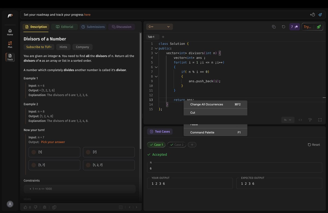The image size is (328, 213).
Task: Dislike the problem with thumbs down
Action: 35,207
